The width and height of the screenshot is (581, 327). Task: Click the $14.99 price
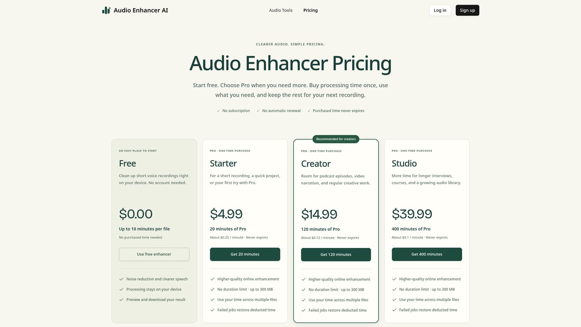coord(319,214)
